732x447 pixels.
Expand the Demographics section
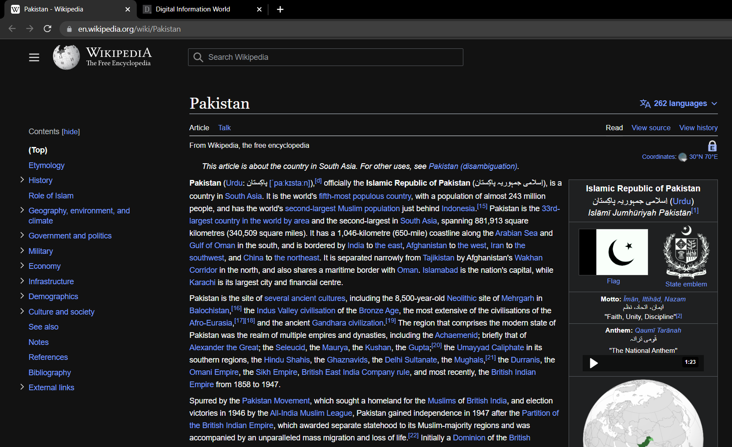pos(22,296)
